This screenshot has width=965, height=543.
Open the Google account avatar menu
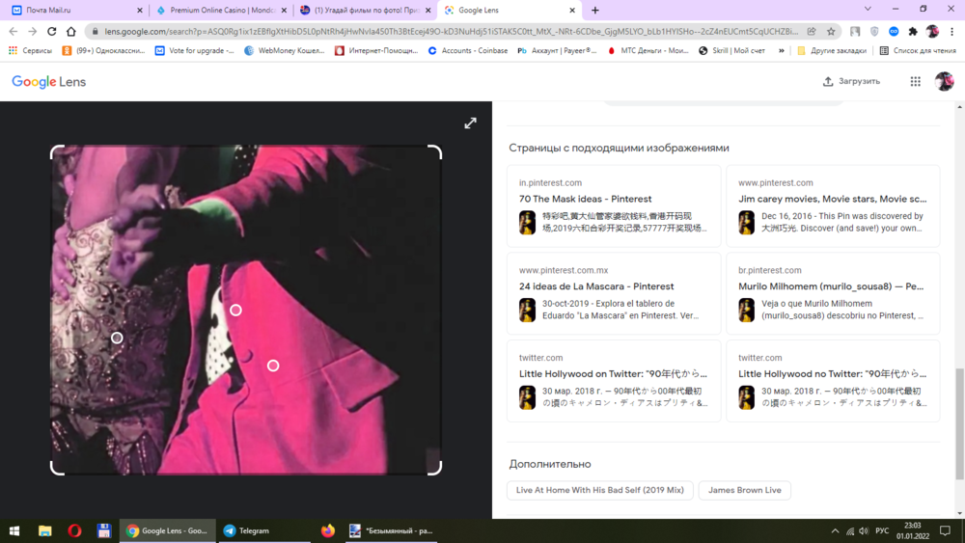point(944,81)
